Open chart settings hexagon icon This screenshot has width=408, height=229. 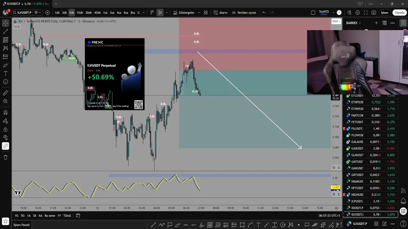358,13
